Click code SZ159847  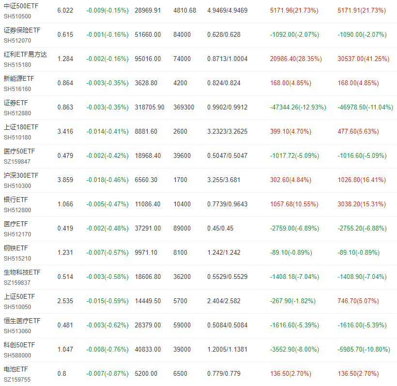(x=17, y=162)
